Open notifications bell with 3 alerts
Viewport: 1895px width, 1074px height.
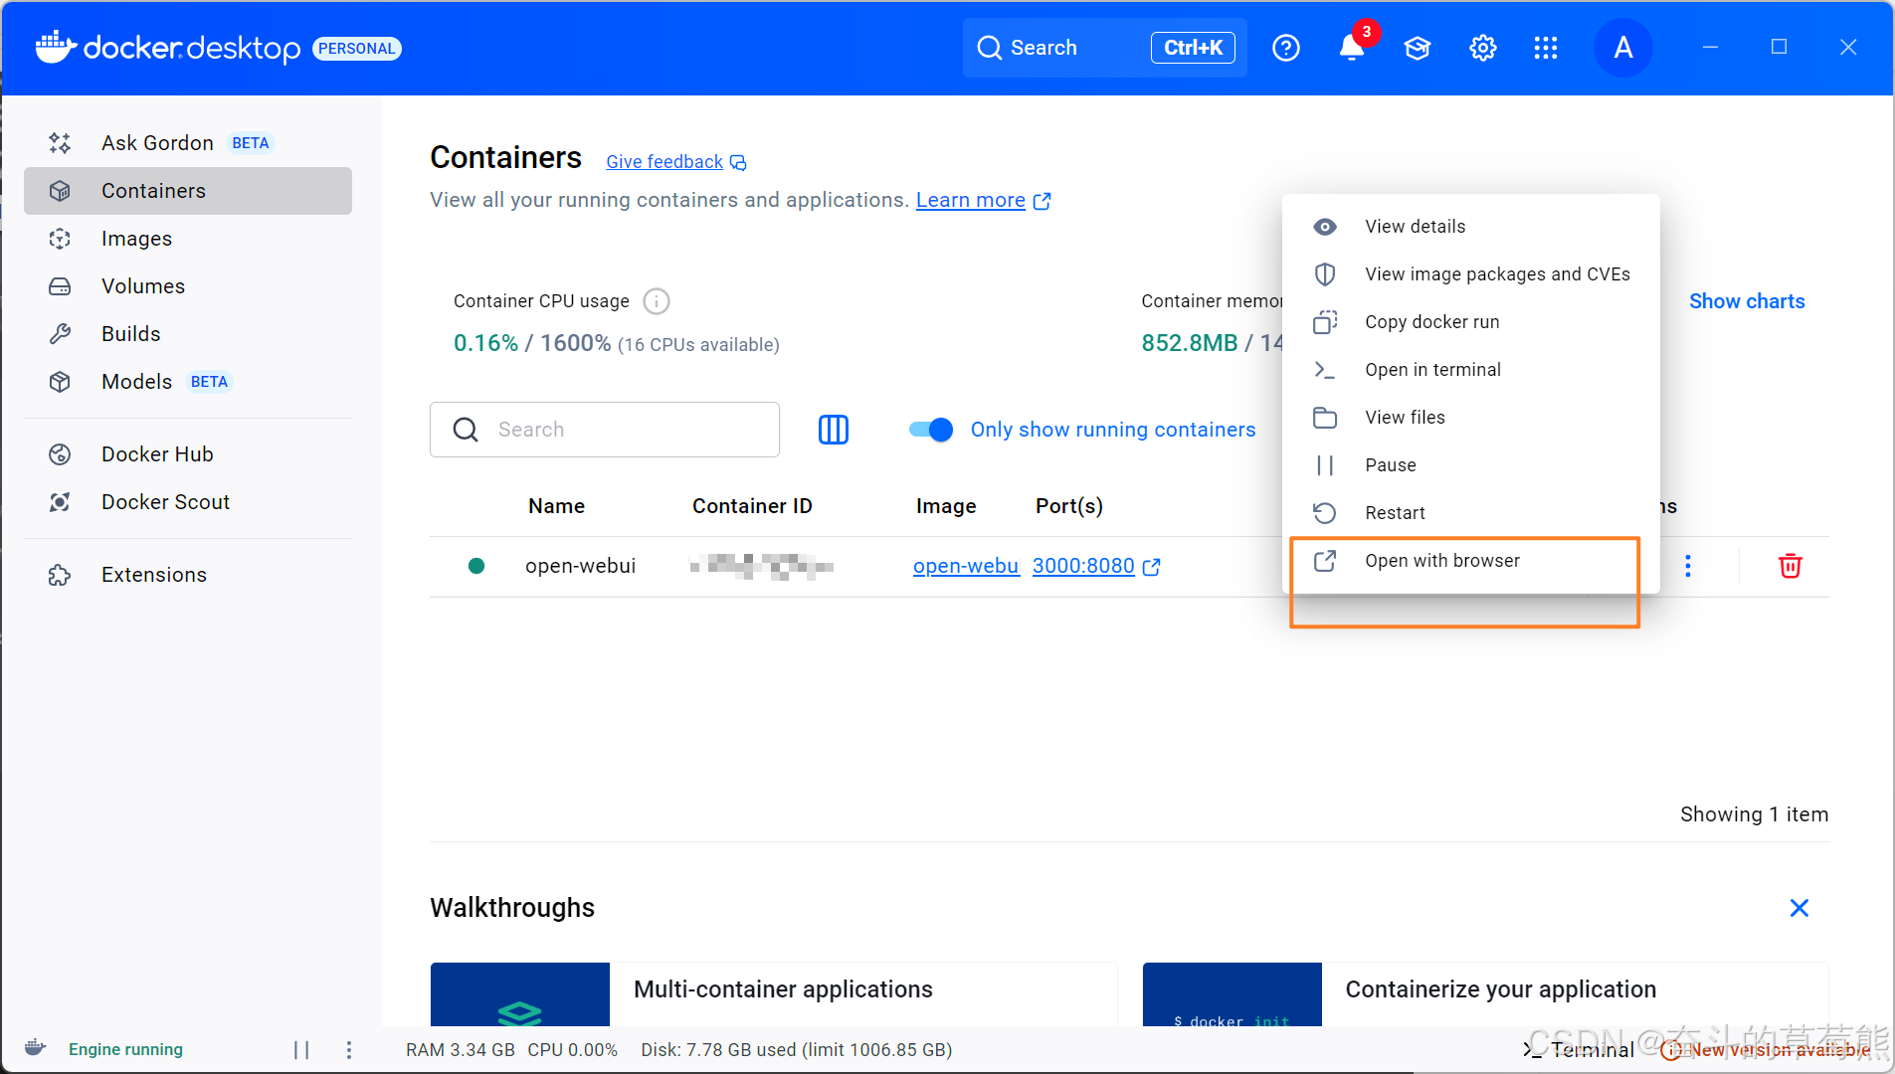[1352, 47]
